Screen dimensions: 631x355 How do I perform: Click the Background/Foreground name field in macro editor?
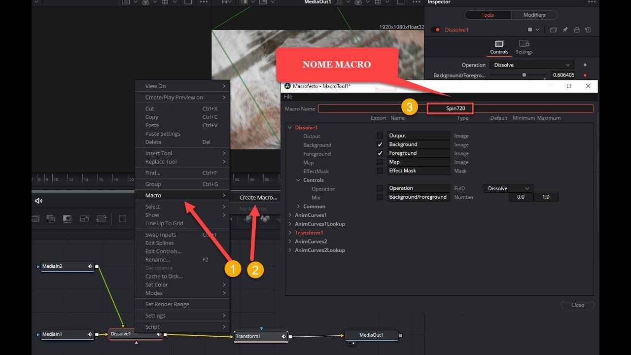[x=419, y=197]
